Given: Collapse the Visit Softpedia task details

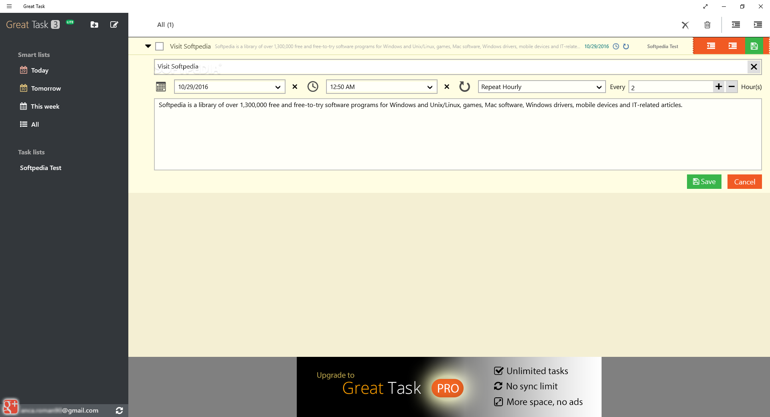Looking at the screenshot, I should point(148,46).
